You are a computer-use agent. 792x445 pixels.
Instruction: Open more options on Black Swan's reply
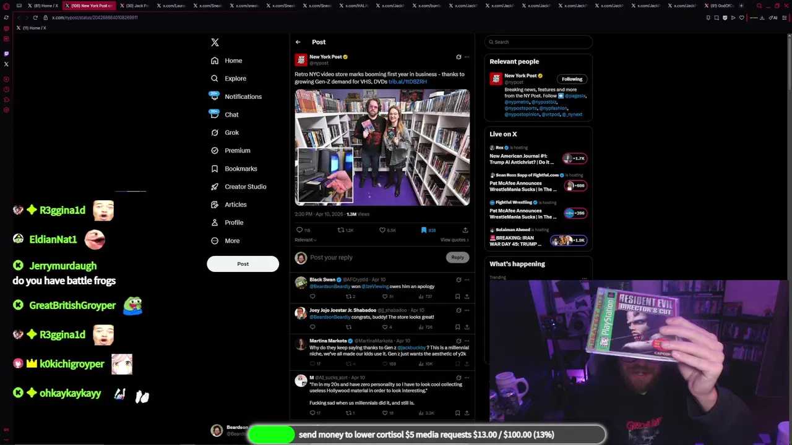click(467, 279)
